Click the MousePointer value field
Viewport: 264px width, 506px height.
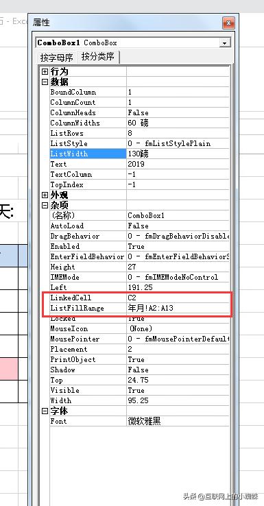[x=178, y=339]
